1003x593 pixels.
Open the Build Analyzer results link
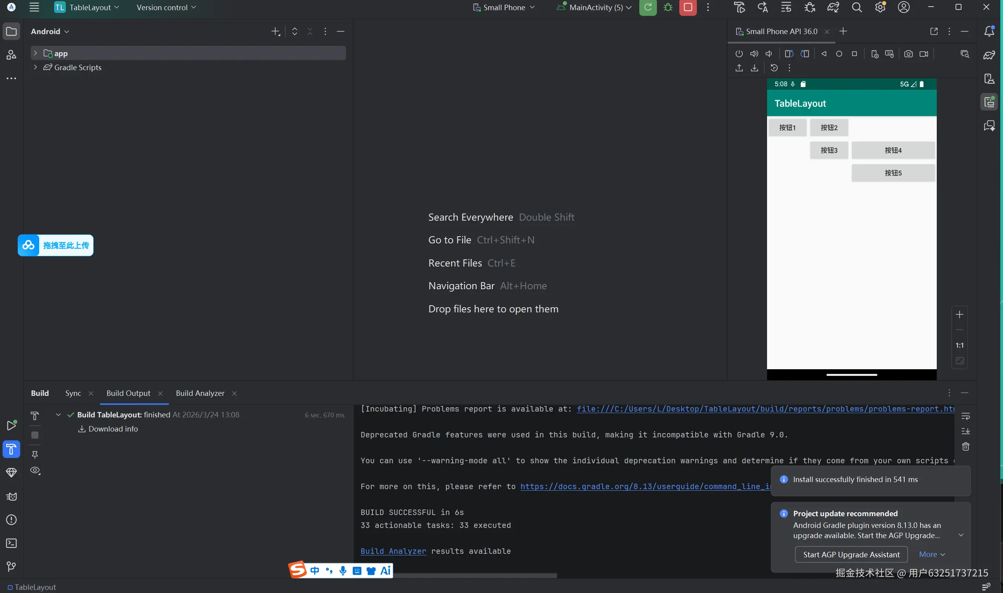pos(393,551)
